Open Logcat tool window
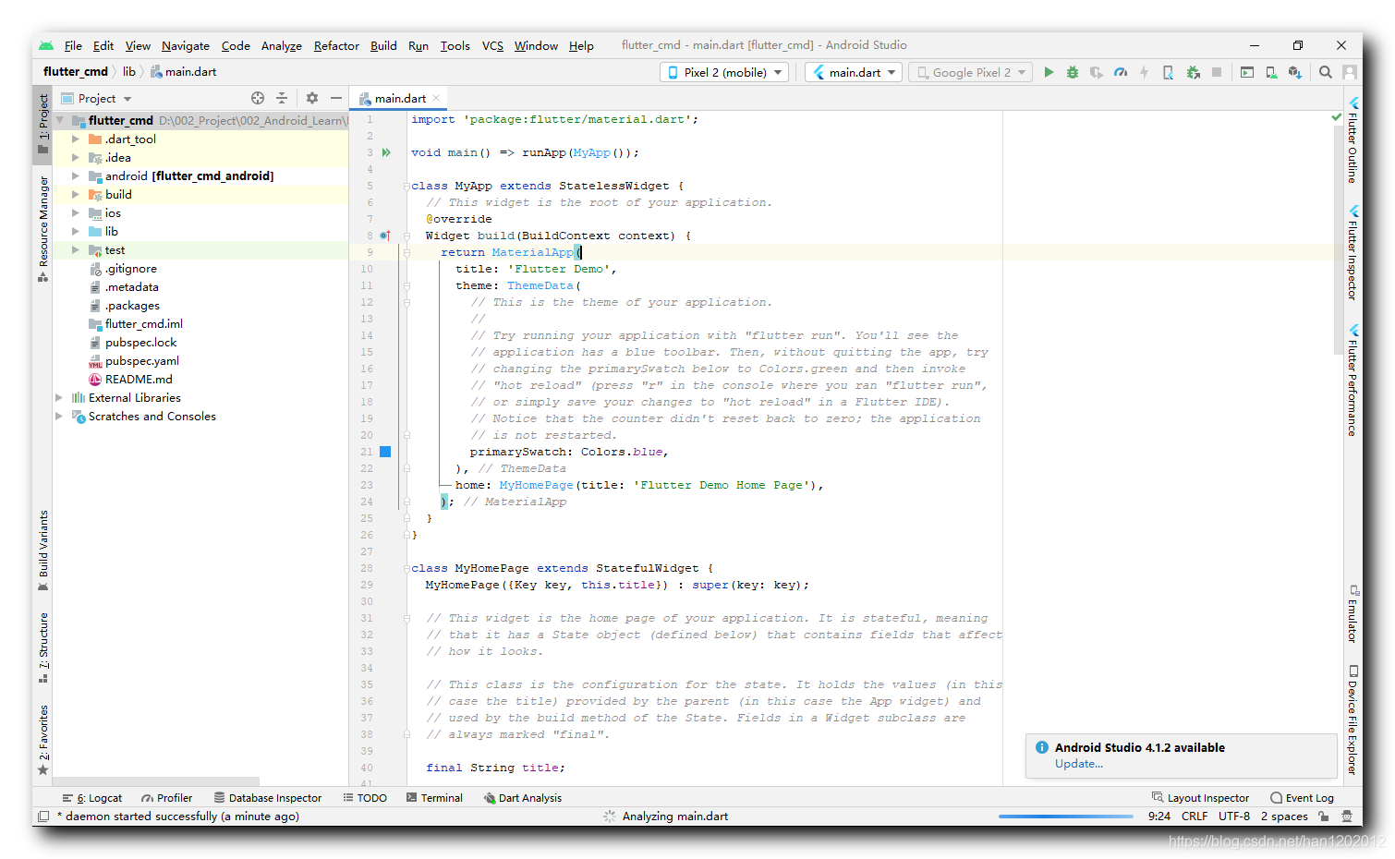 point(91,798)
